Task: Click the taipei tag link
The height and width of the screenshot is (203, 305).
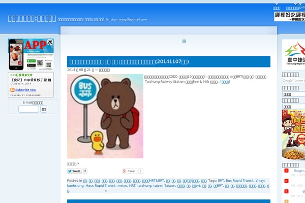Action: click(158, 186)
